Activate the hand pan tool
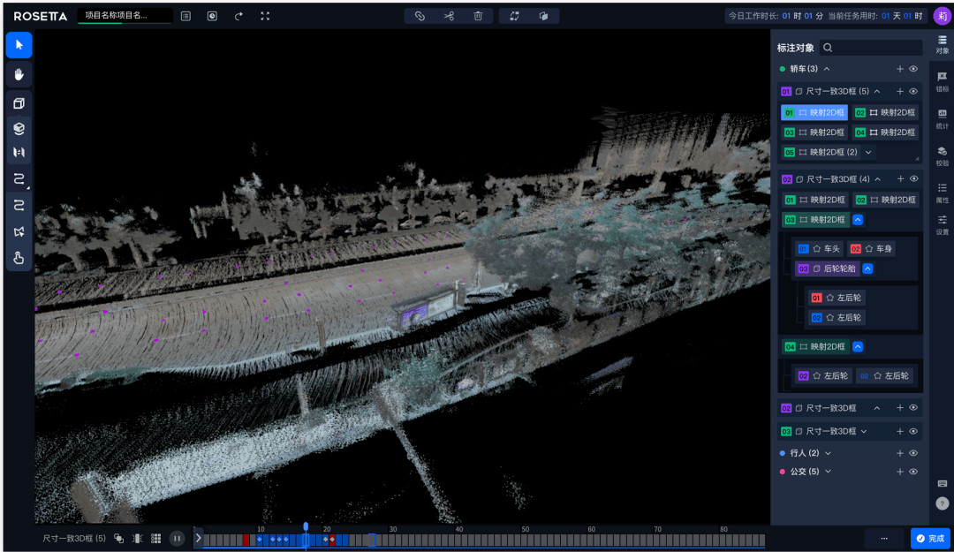This screenshot has width=954, height=552. click(19, 74)
